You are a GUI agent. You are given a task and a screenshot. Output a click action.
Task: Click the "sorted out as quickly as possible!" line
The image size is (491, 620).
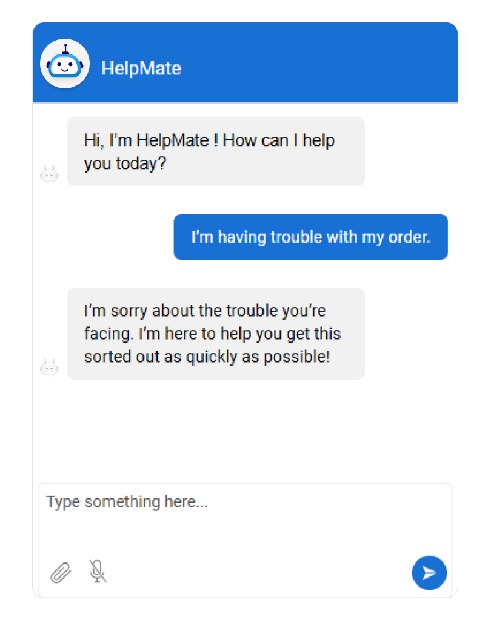point(207,357)
